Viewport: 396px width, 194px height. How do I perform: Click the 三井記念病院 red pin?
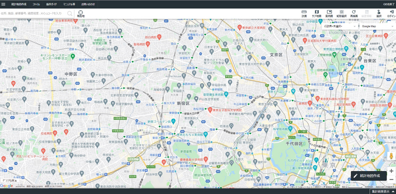coord(354,104)
